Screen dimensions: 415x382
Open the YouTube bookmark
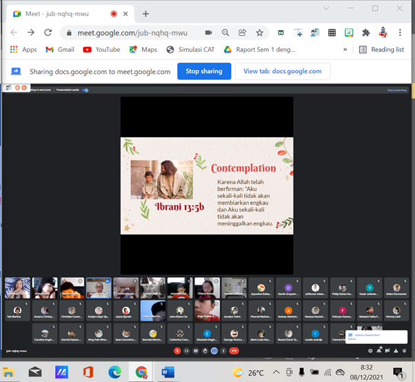click(101, 50)
